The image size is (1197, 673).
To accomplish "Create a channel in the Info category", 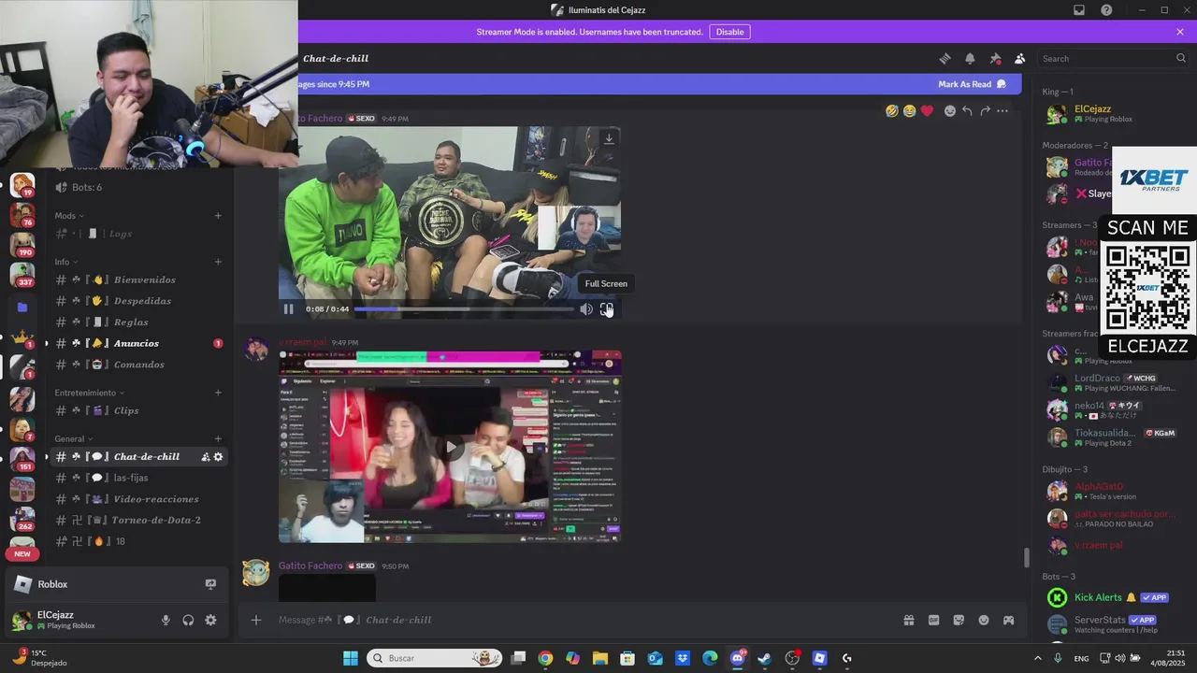I will pos(218,262).
